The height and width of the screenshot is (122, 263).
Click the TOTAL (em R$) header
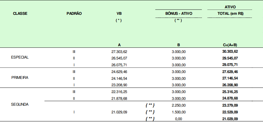pyautogui.click(x=231, y=14)
